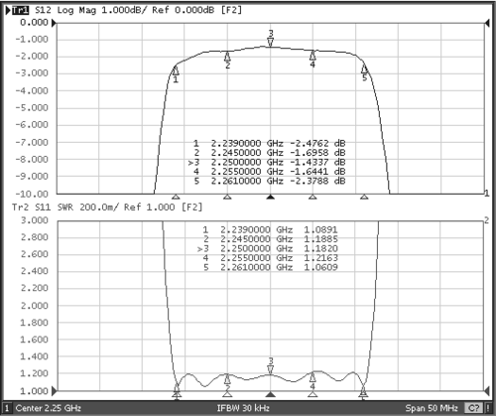Select the Tr1 active trace label
496x416 pixels.
20,10
